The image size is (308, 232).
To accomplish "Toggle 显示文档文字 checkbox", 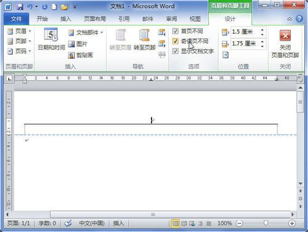I will [175, 51].
